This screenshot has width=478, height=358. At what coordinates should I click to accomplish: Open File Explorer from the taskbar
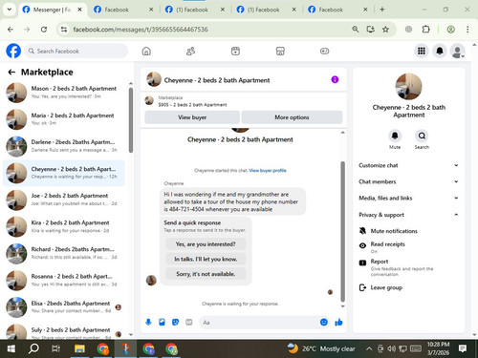click(79, 348)
